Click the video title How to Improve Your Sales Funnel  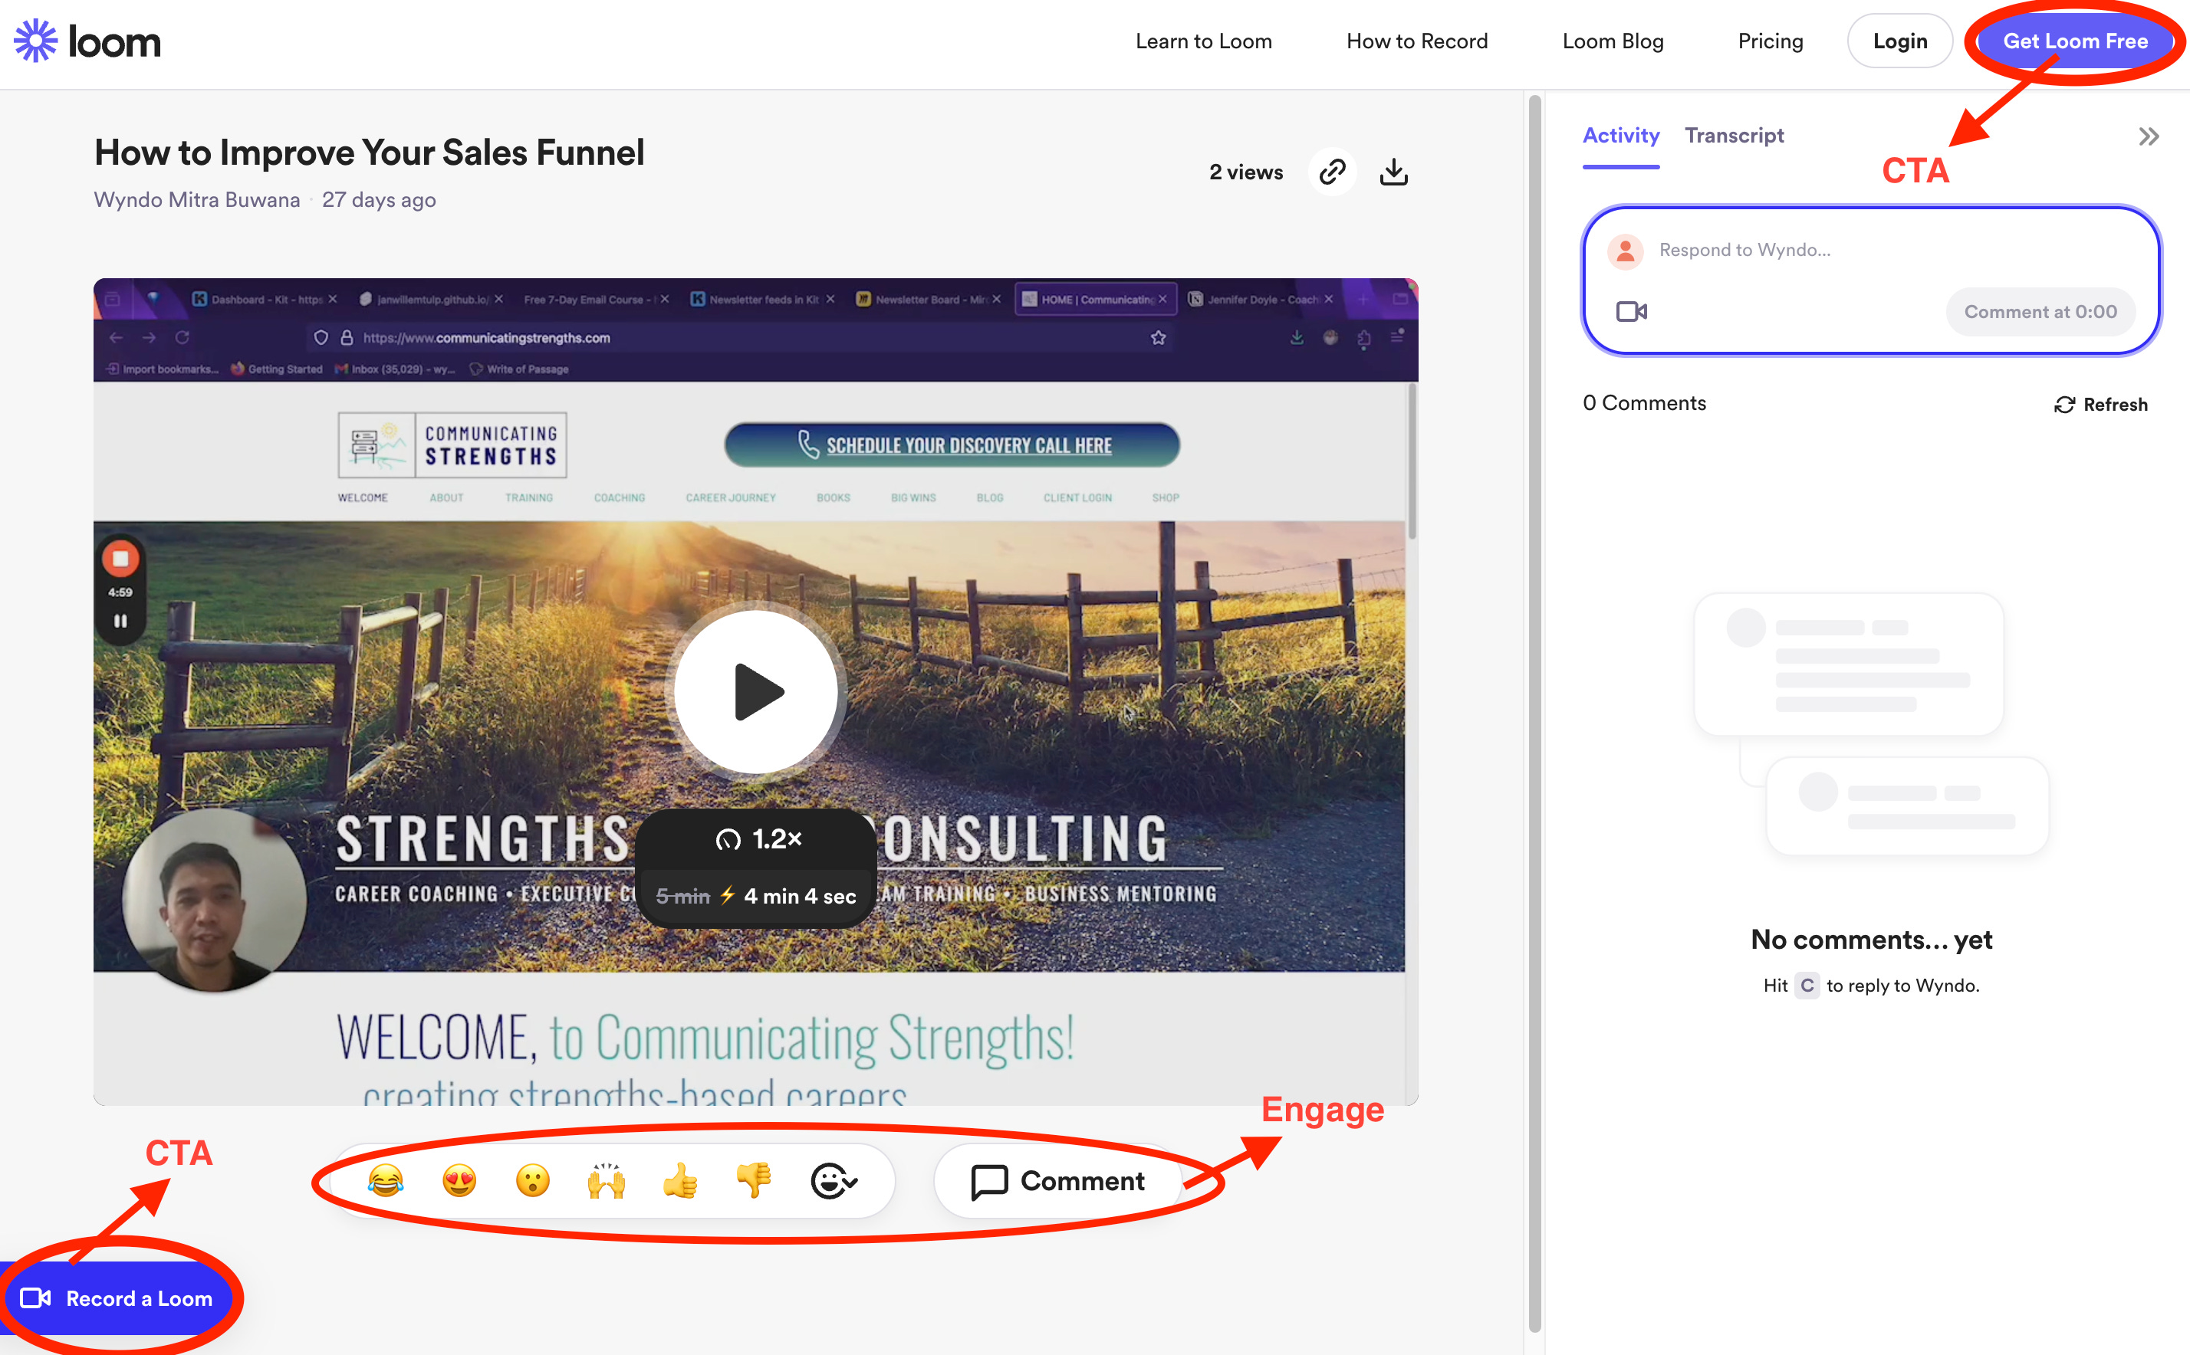tap(370, 153)
